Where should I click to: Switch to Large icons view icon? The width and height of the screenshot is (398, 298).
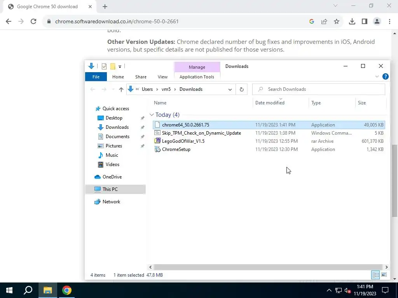[x=384, y=275]
